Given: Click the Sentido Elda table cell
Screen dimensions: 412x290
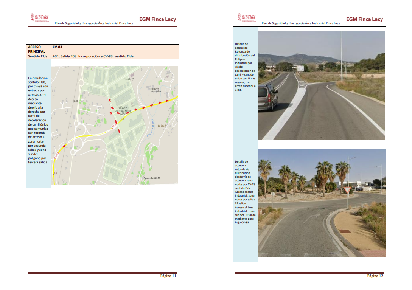Looking at the screenshot, I should (x=39, y=56).
